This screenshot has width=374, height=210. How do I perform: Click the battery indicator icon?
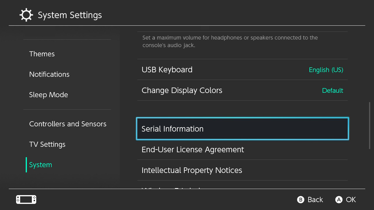pyautogui.click(x=26, y=199)
